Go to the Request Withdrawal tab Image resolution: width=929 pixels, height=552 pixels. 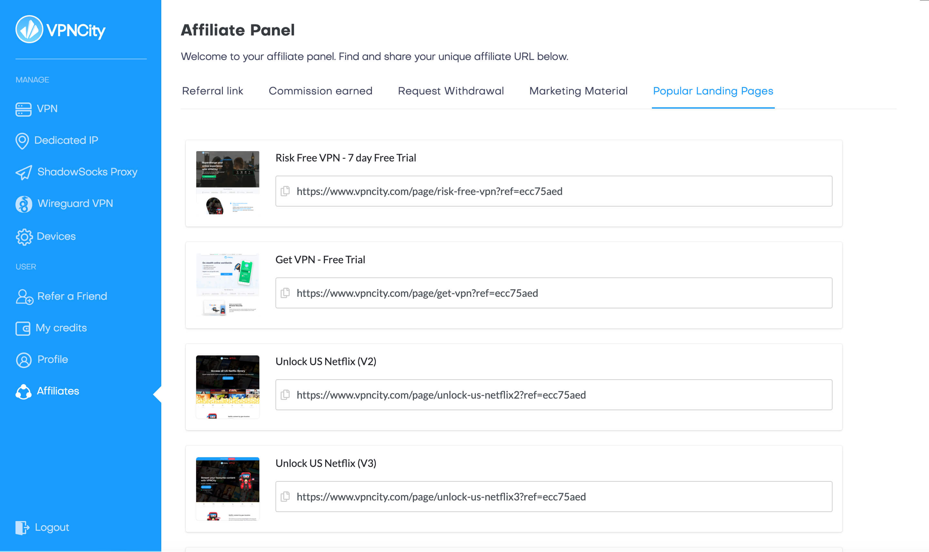(x=451, y=91)
